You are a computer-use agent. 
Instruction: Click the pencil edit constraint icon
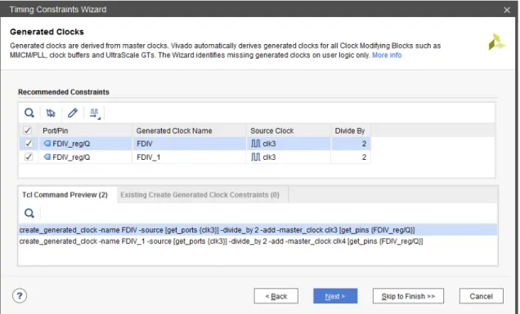coord(73,113)
